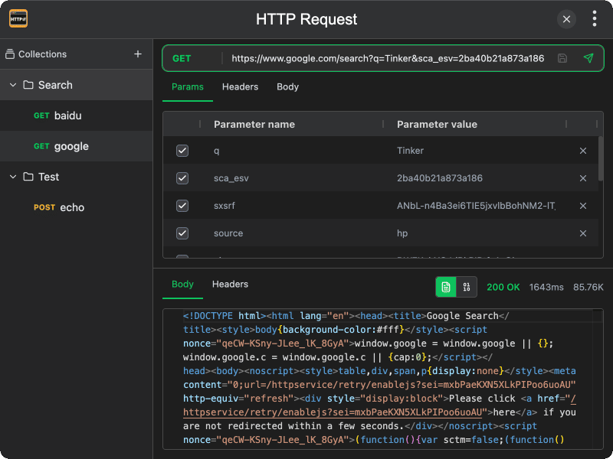Viewport: 613px width, 459px height.
Task: Click the send request paper plane icon
Action: pyautogui.click(x=588, y=58)
